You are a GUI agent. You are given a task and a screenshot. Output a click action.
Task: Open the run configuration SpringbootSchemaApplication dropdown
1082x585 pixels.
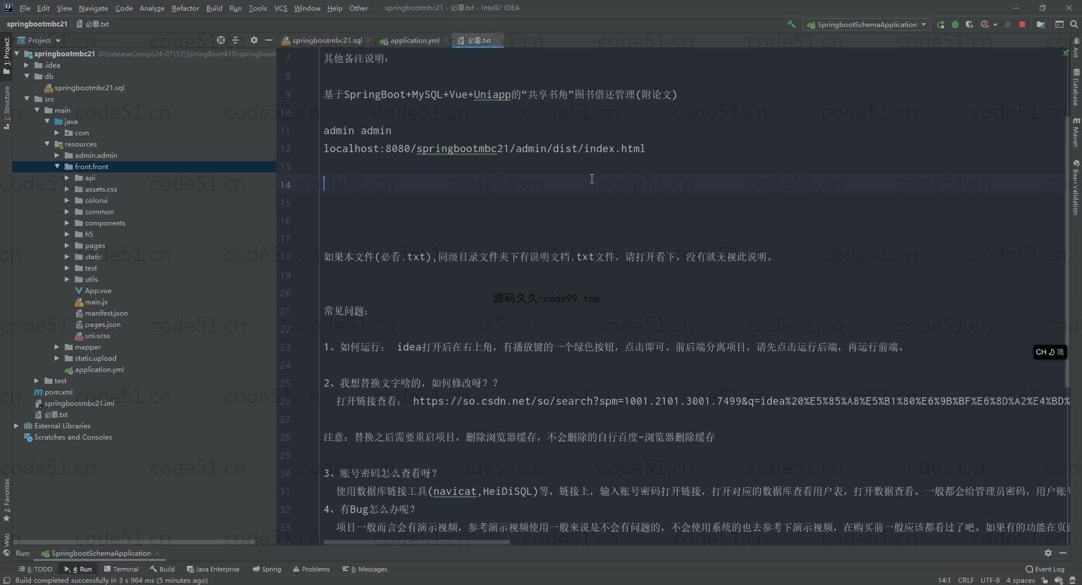[x=866, y=24]
